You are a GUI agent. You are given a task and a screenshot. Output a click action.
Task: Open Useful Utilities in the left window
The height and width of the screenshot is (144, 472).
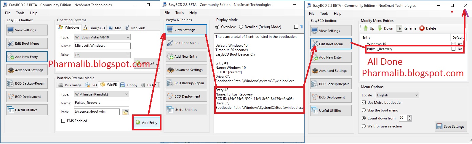[x=27, y=110]
